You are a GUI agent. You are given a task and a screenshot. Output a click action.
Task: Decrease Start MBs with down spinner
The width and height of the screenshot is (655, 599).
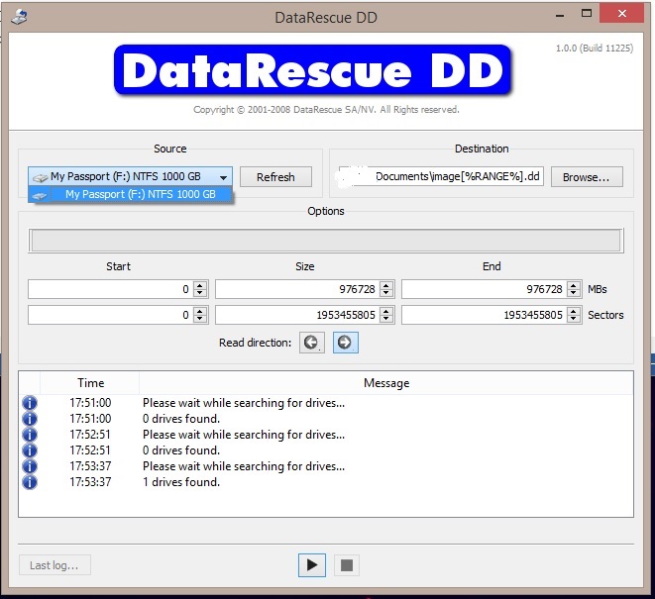pos(200,293)
